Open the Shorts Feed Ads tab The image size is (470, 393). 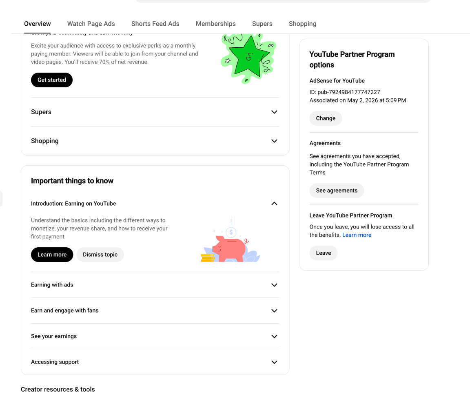[155, 24]
